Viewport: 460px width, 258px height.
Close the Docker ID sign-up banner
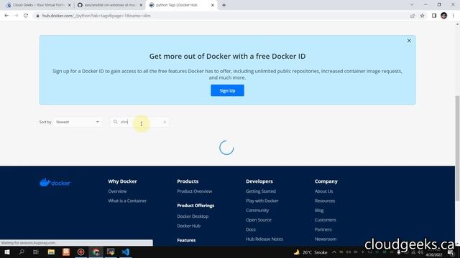409,41
